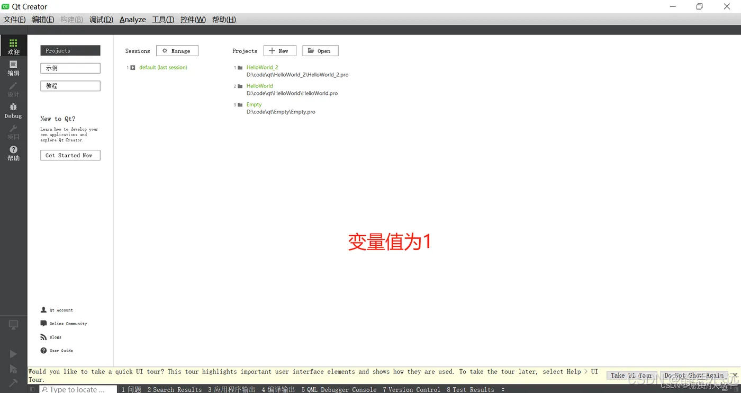Viewport: 741px width, 393px height.
Task: Open the Qt Account link
Action: click(57, 310)
